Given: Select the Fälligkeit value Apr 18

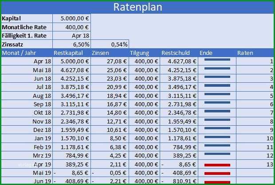Looking at the screenshot, I should 71,35.
